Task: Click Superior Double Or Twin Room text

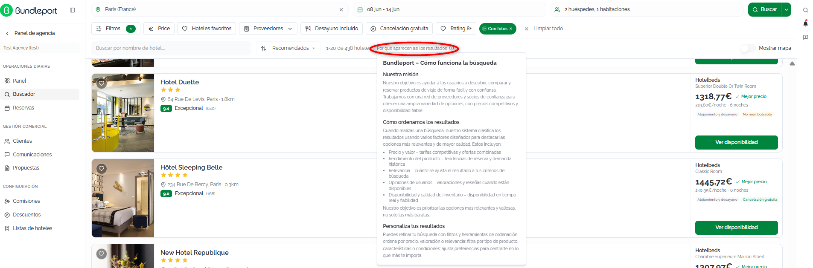Action: pos(726,86)
